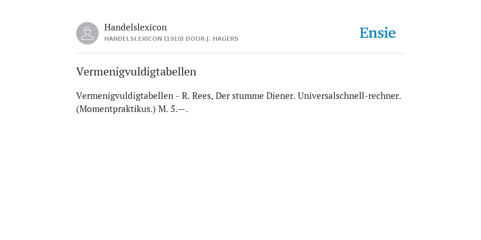481x240 pixels.
Task: Open the Handelslexicon author title
Action: (x=136, y=27)
